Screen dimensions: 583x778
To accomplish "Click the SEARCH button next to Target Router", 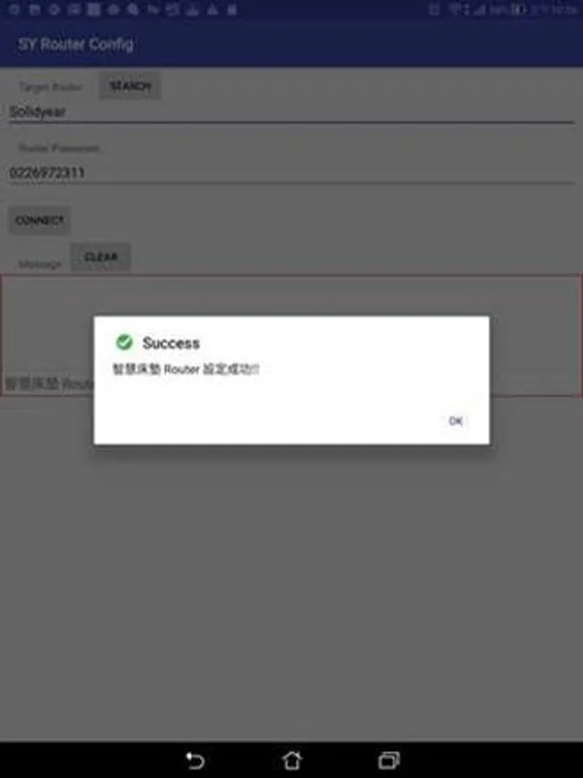I will 130,86.
